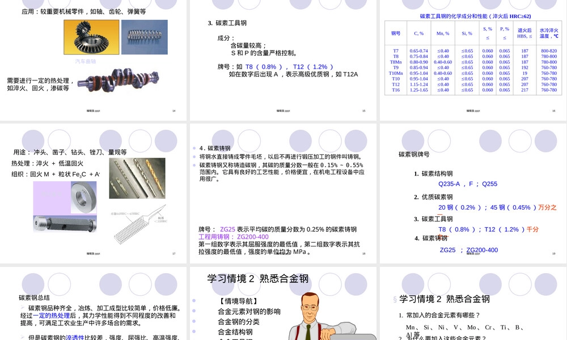Screen dimensions: 567x340
Task: Click the quench temperature '800-820' cell
Action: [x=549, y=51]
